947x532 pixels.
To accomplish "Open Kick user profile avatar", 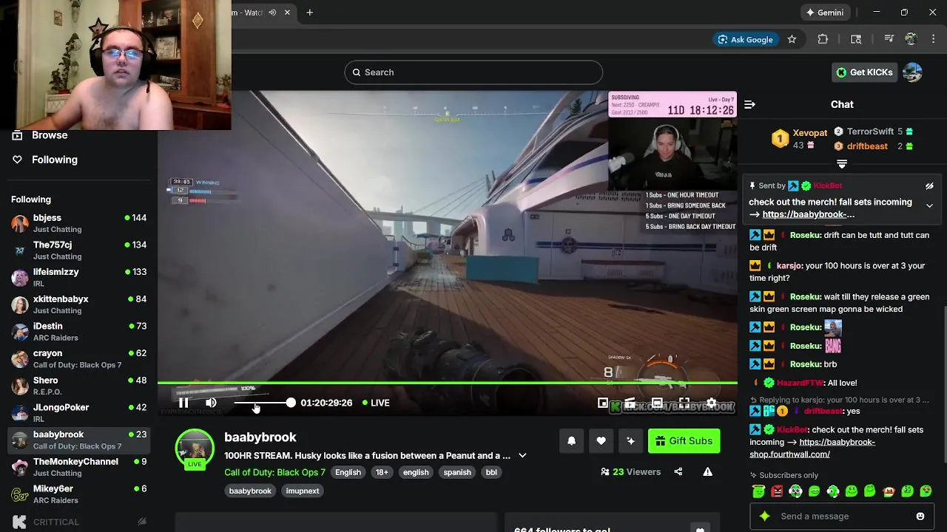I will (x=913, y=72).
